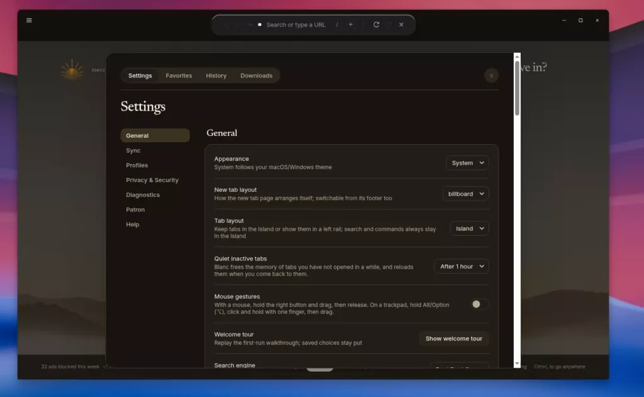
Task: Open the hamburger menu in the title bar
Action: coord(29,20)
